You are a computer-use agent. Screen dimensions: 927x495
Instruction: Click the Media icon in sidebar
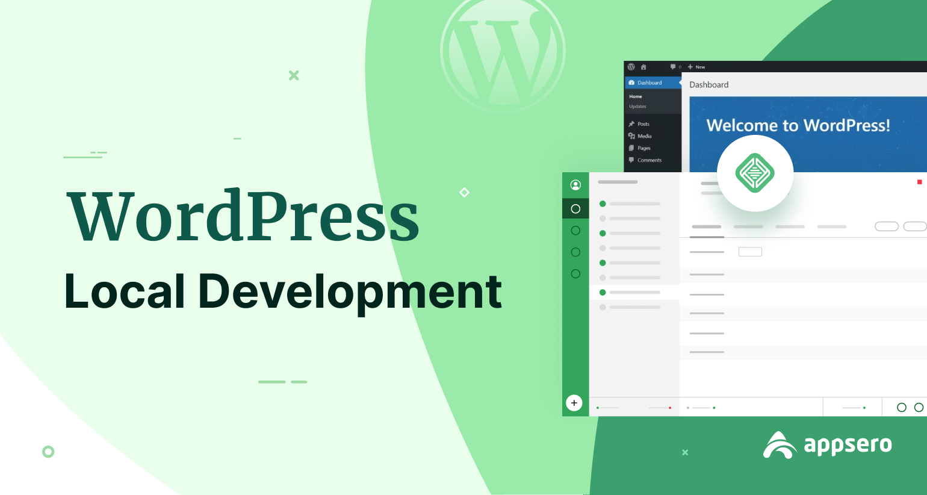tap(631, 136)
